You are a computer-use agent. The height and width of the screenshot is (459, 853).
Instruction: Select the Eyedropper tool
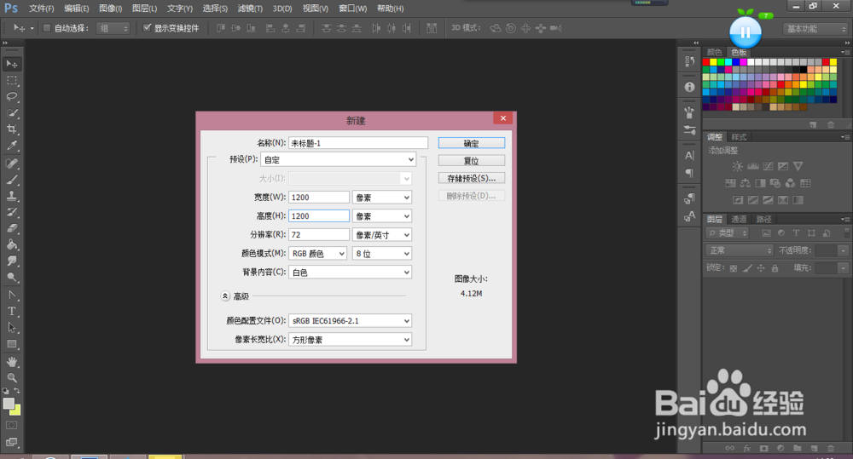click(12, 146)
